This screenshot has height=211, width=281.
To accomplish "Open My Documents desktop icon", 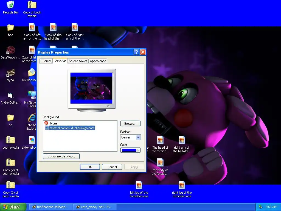I will 32,73.
